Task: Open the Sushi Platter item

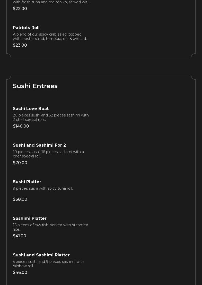Action: pos(27,182)
